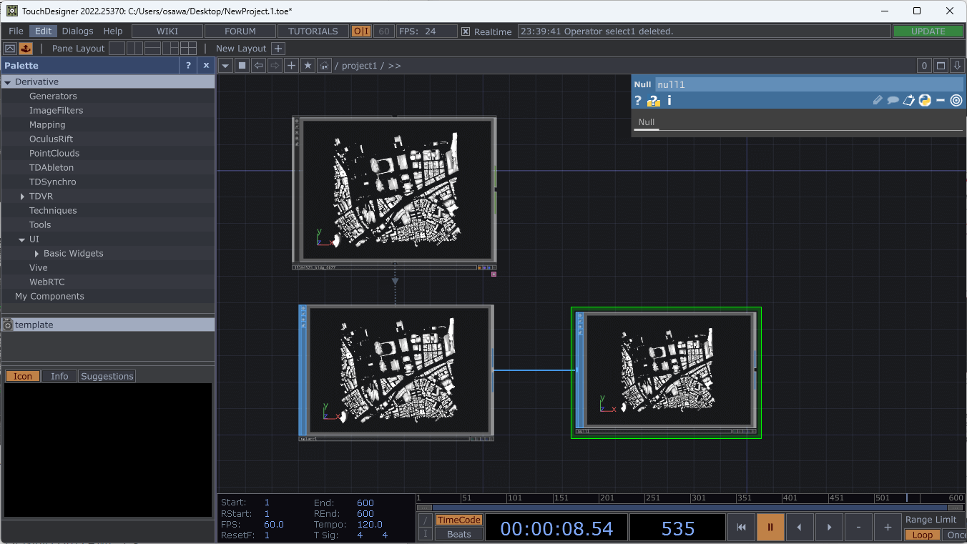Click the star bookmark icon near project1 path
This screenshot has width=967, height=544.
pos(307,65)
